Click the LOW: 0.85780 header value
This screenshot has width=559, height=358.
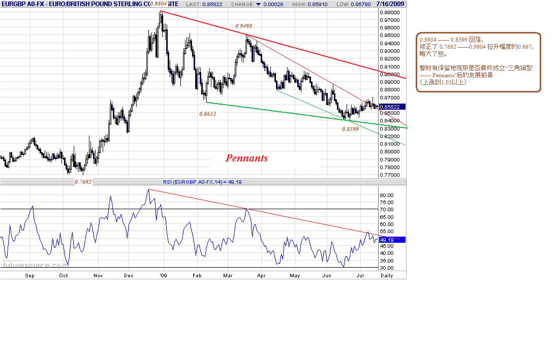(x=354, y=4)
